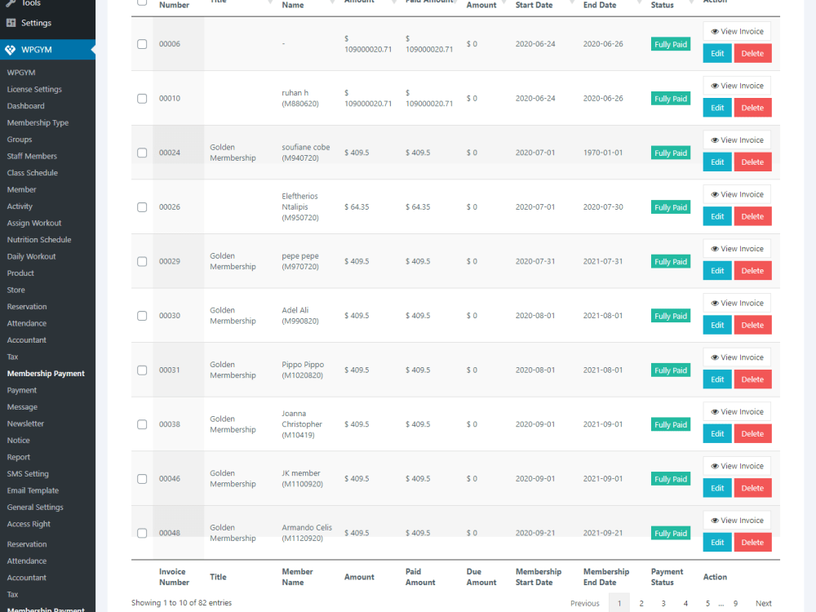The width and height of the screenshot is (816, 612).
Task: Click end date 1970-01-01 cell
Action: pos(603,153)
